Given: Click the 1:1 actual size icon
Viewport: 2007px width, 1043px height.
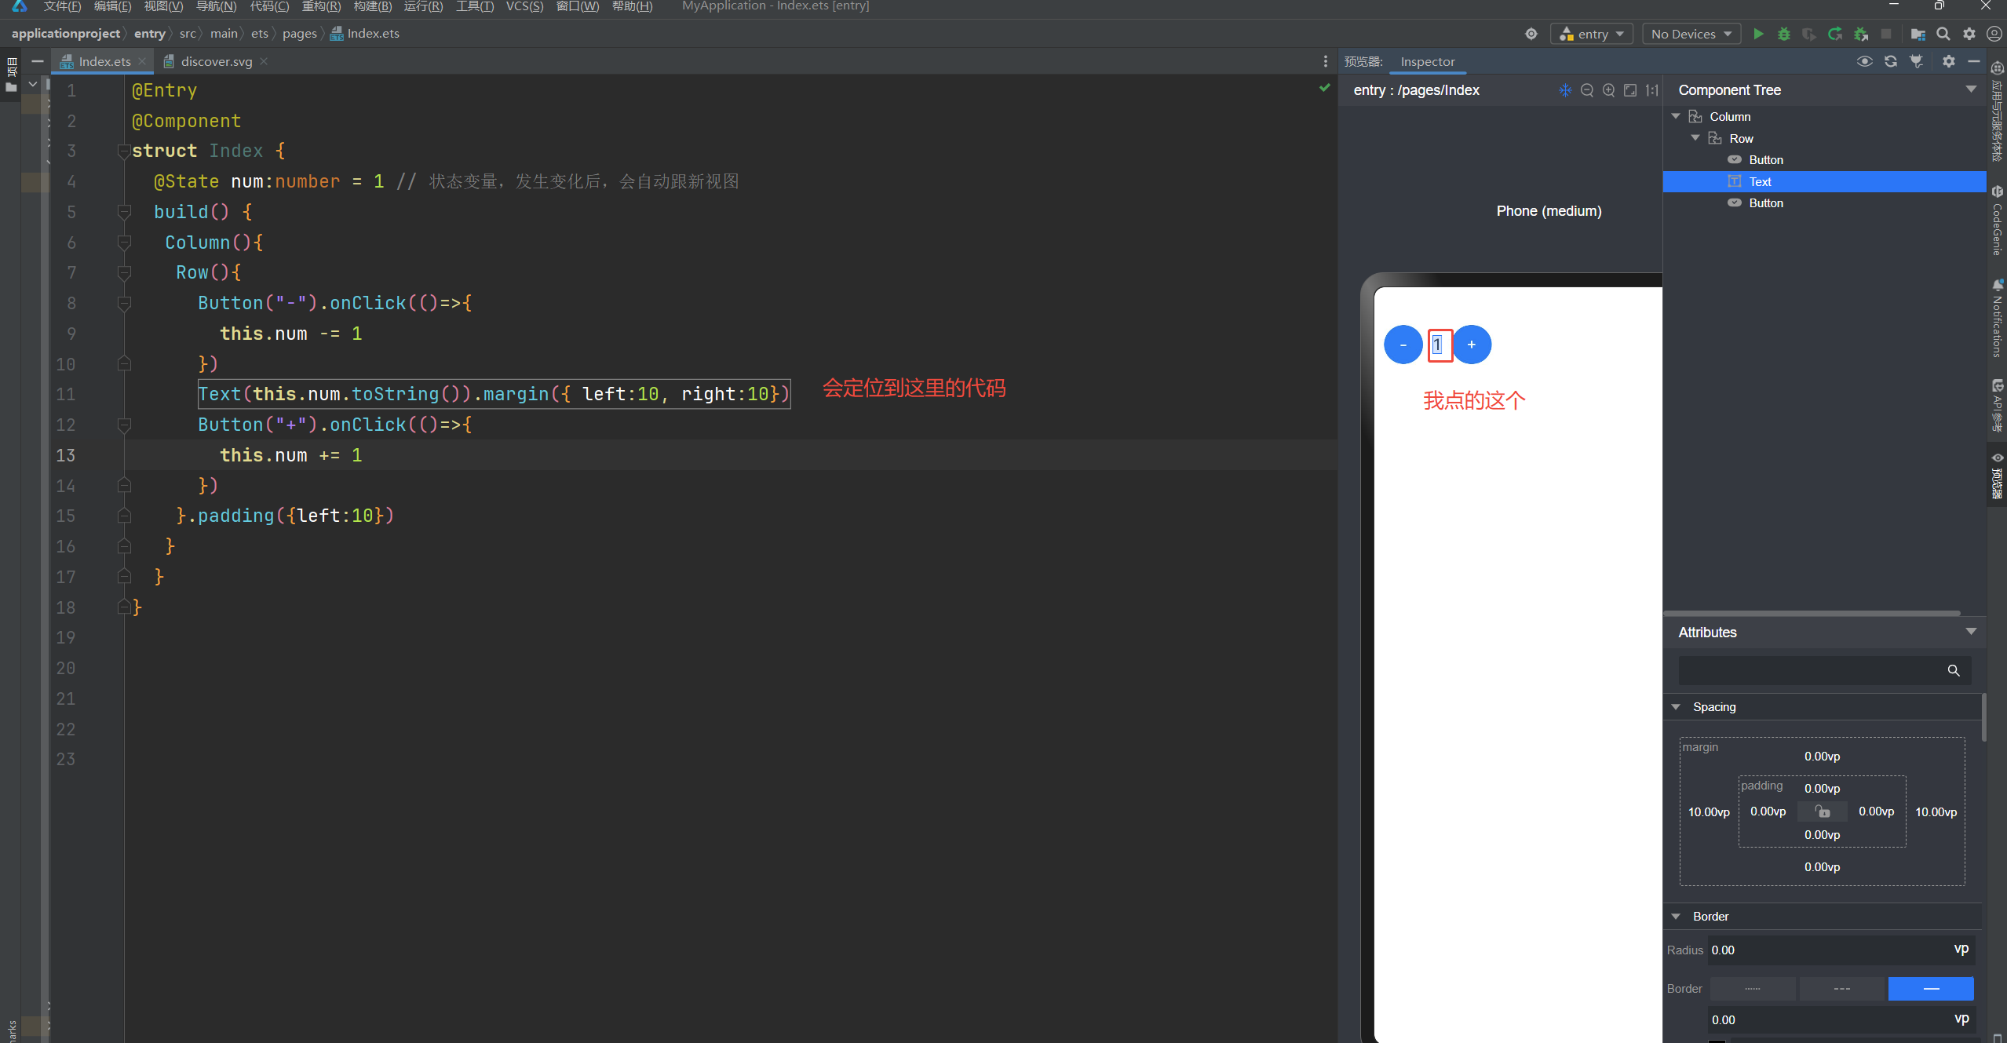Looking at the screenshot, I should tap(1651, 90).
